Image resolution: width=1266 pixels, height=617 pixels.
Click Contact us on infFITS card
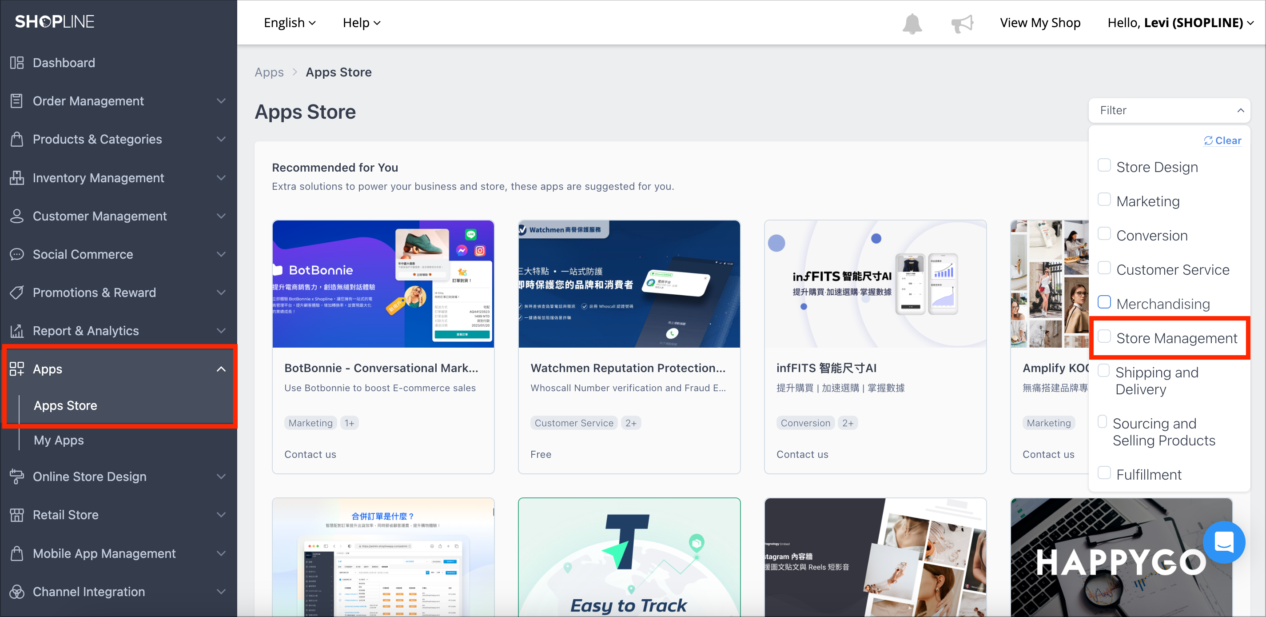point(802,454)
